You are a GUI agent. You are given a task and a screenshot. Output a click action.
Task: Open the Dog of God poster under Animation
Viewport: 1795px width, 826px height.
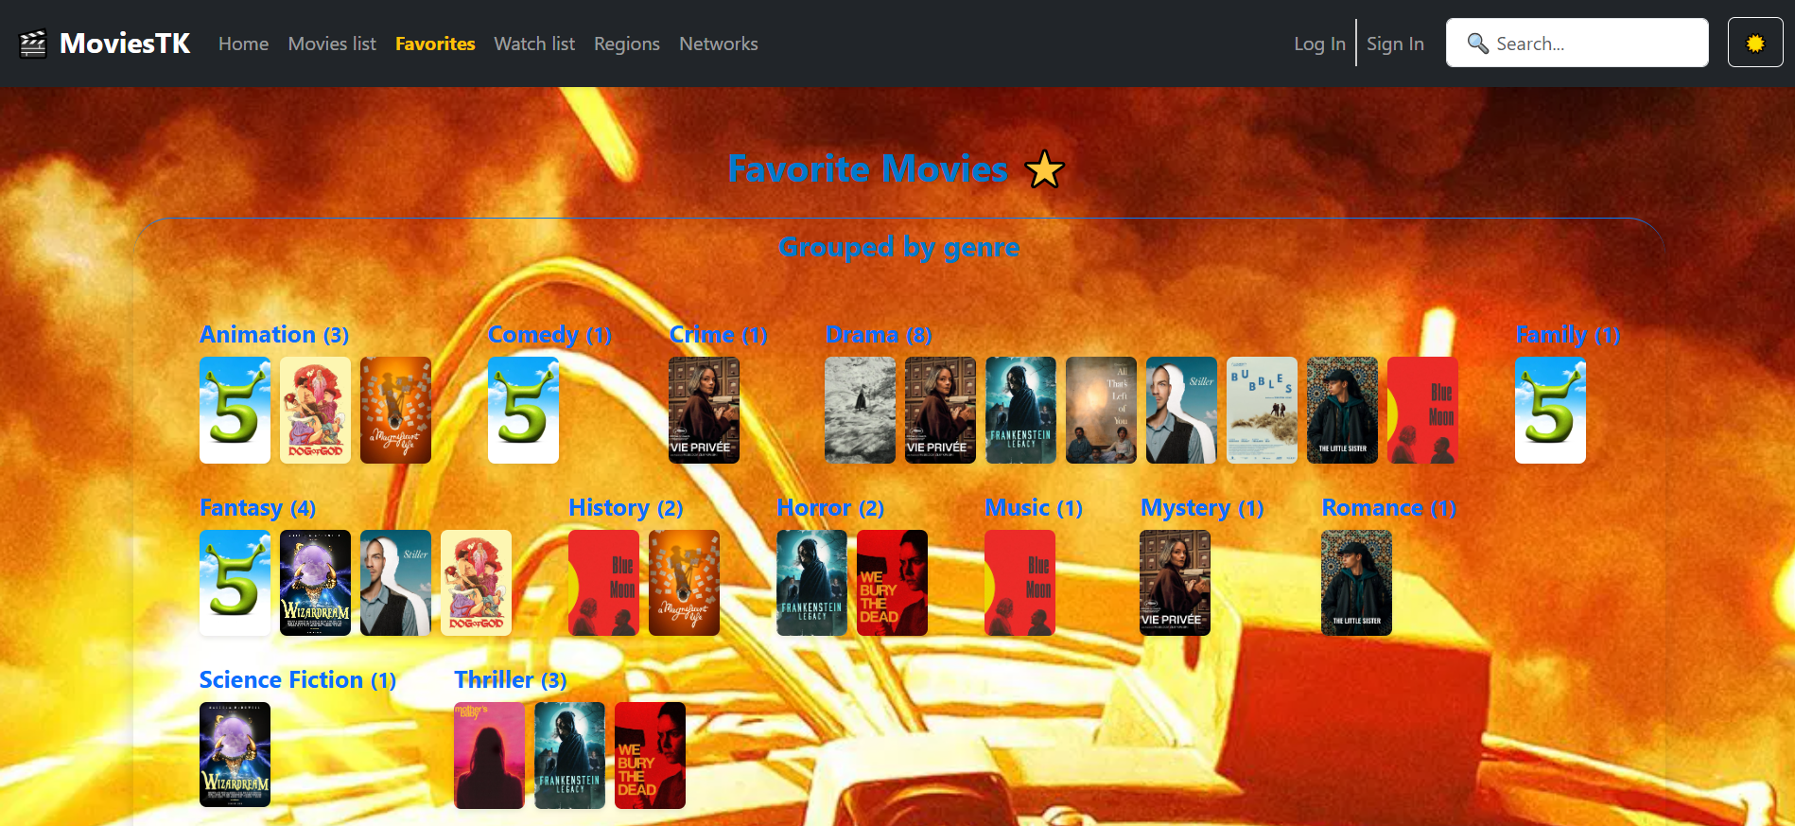pos(315,410)
